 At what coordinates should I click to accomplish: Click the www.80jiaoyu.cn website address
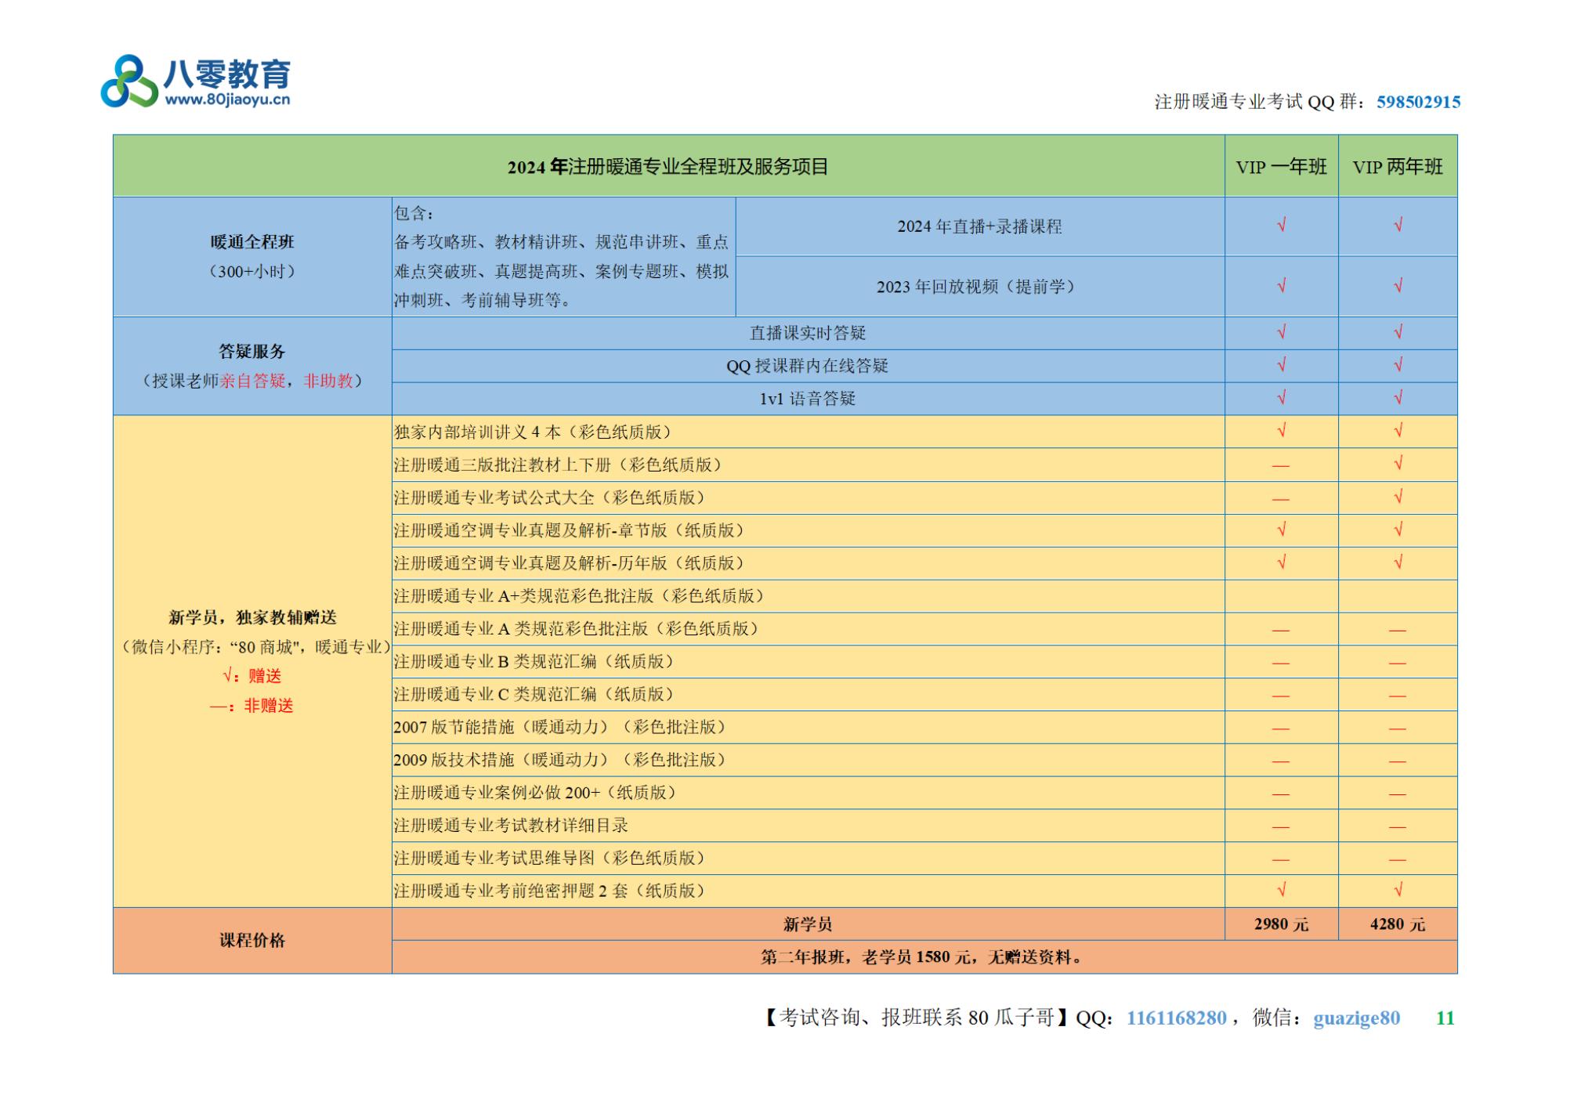tap(227, 100)
